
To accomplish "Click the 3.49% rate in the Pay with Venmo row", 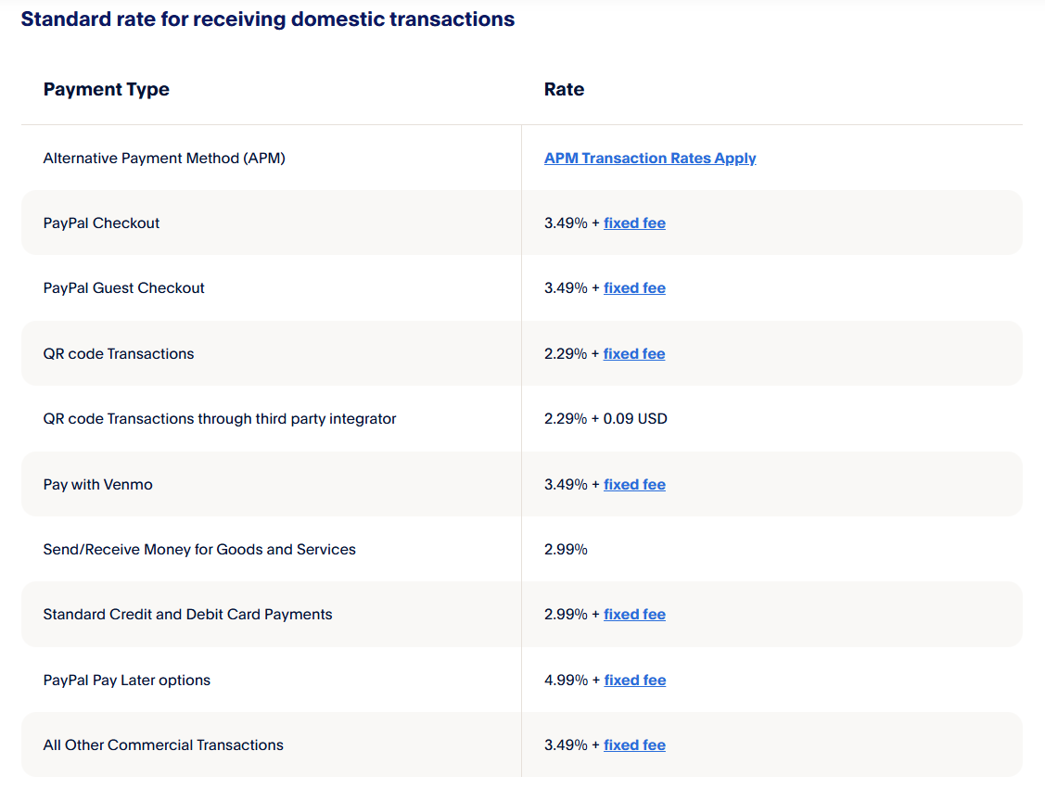I will click(x=566, y=485).
